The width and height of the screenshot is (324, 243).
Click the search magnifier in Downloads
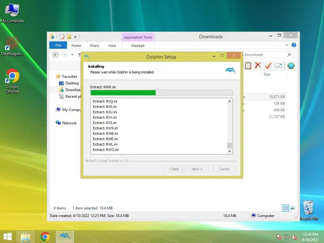tap(289, 55)
